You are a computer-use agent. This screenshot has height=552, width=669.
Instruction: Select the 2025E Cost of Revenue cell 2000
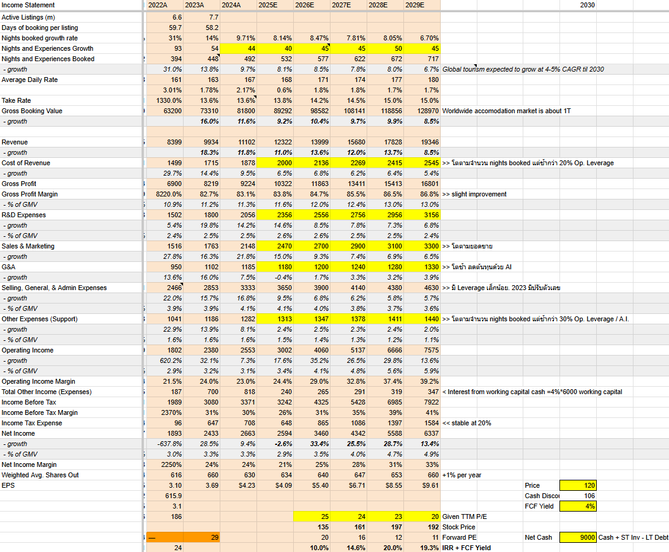tap(275, 163)
